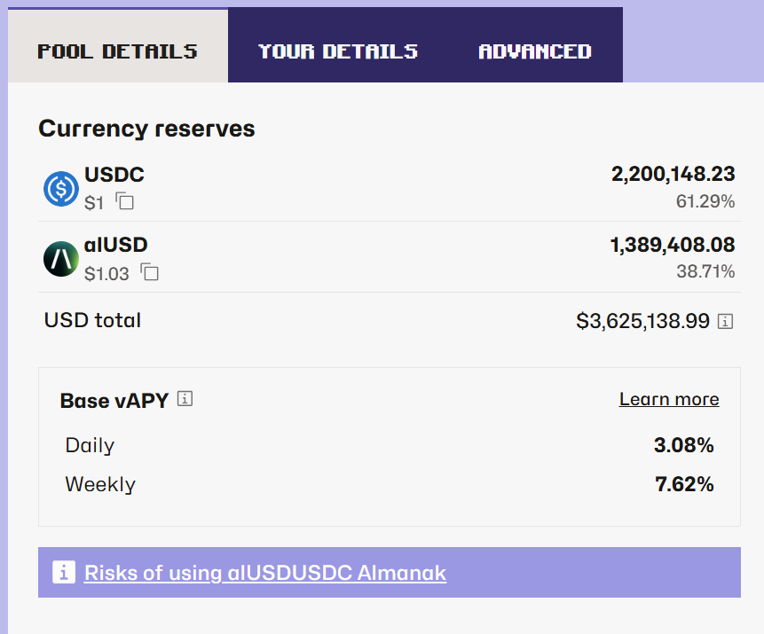
Task: Click the alUSD token name
Action: pos(116,245)
